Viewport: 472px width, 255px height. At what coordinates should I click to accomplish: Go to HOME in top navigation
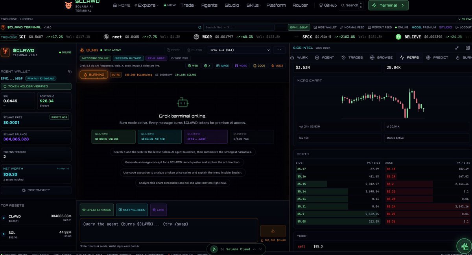(x=122, y=6)
